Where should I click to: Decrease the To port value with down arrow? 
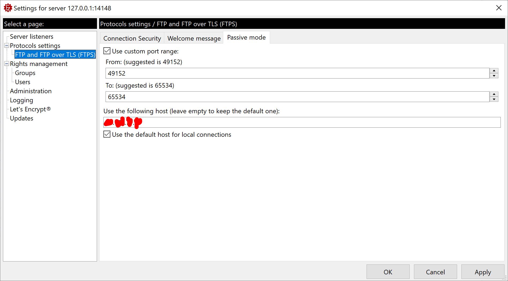click(494, 99)
